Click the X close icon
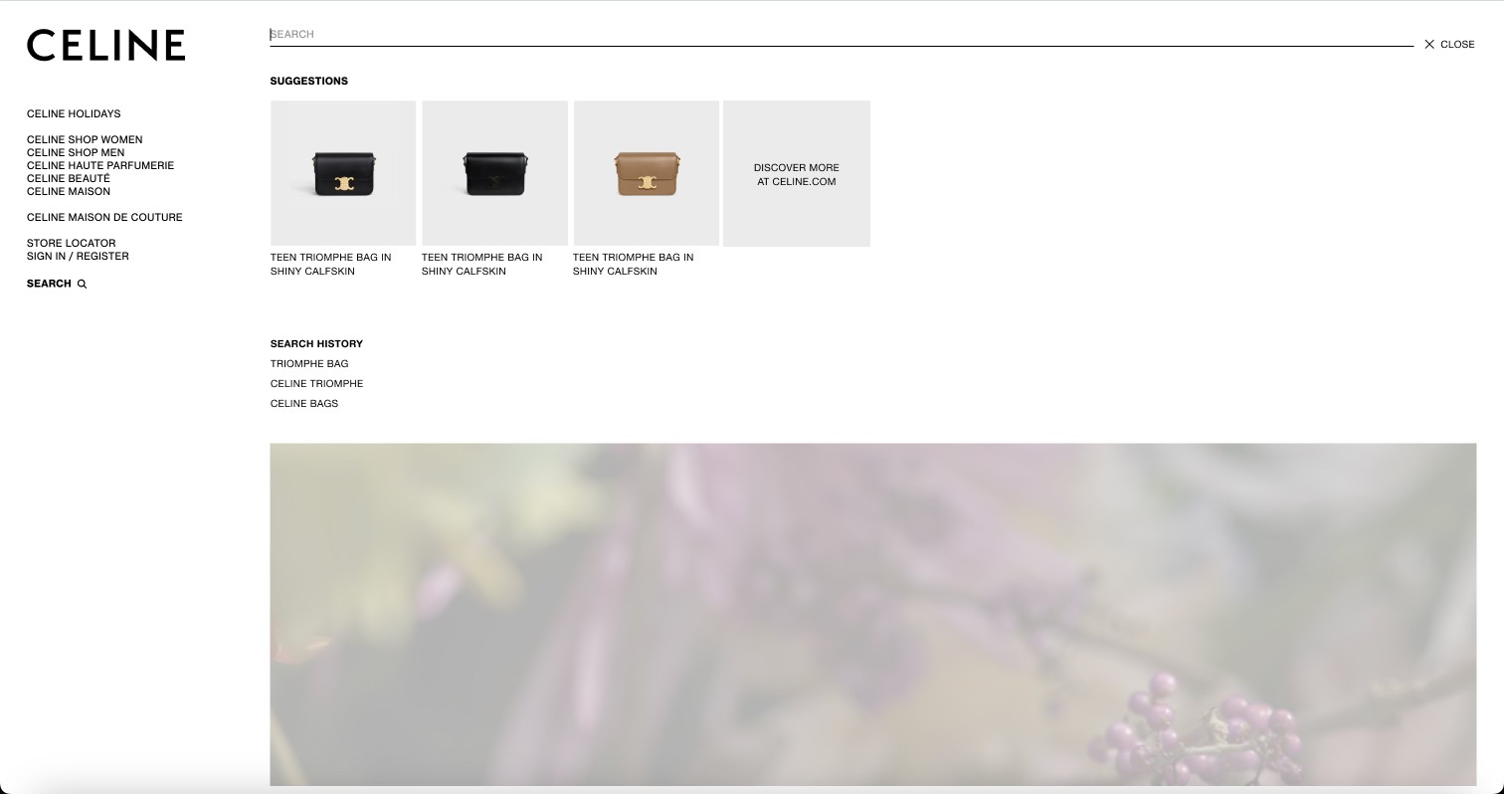1504x794 pixels. click(x=1429, y=44)
